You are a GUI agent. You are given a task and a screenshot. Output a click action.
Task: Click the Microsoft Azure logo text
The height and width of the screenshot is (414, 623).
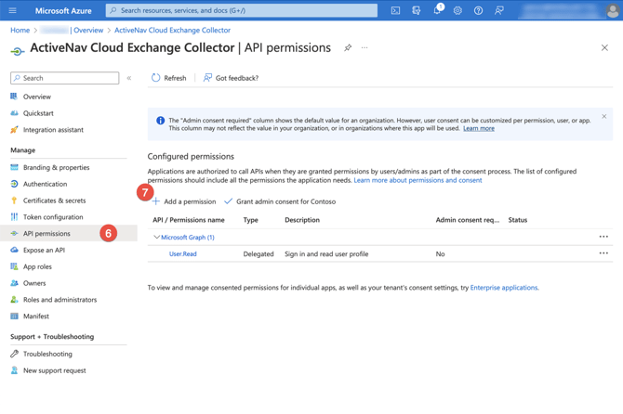point(63,11)
